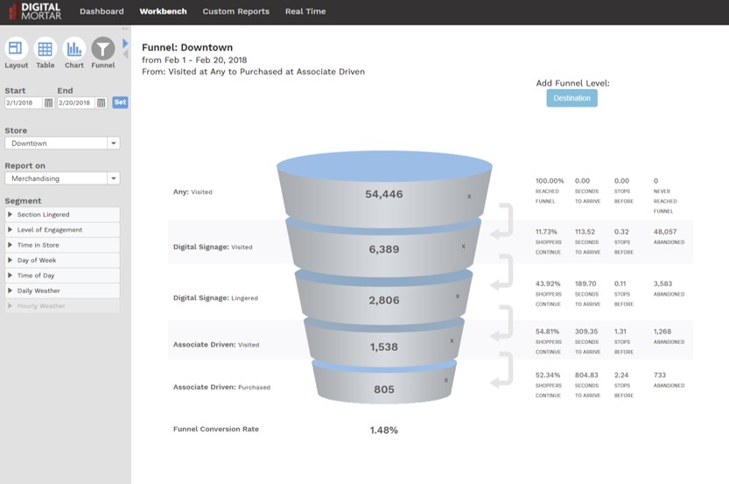Image resolution: width=729 pixels, height=484 pixels.
Task: Click the 3,583 abandoned value
Action: click(662, 284)
